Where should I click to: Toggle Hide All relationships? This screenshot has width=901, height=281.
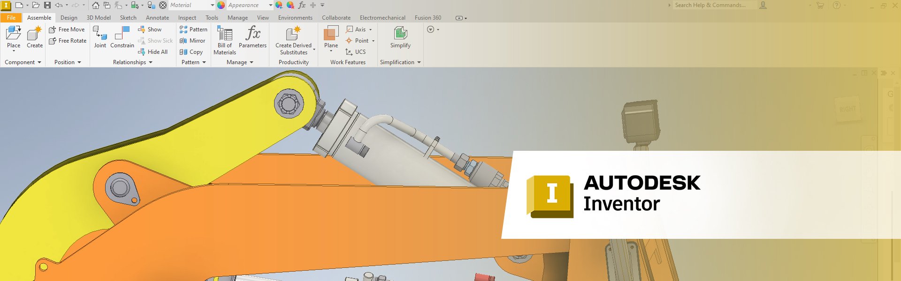(153, 52)
